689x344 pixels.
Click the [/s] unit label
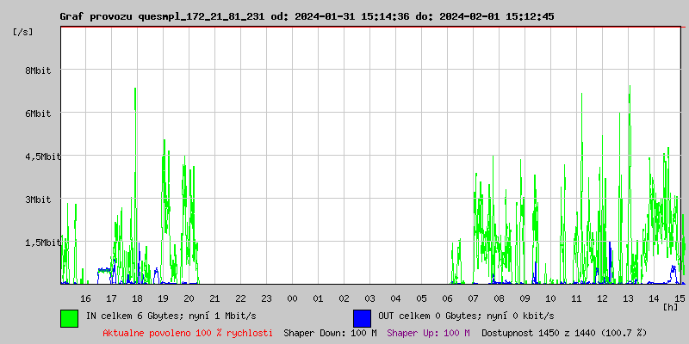point(23,31)
